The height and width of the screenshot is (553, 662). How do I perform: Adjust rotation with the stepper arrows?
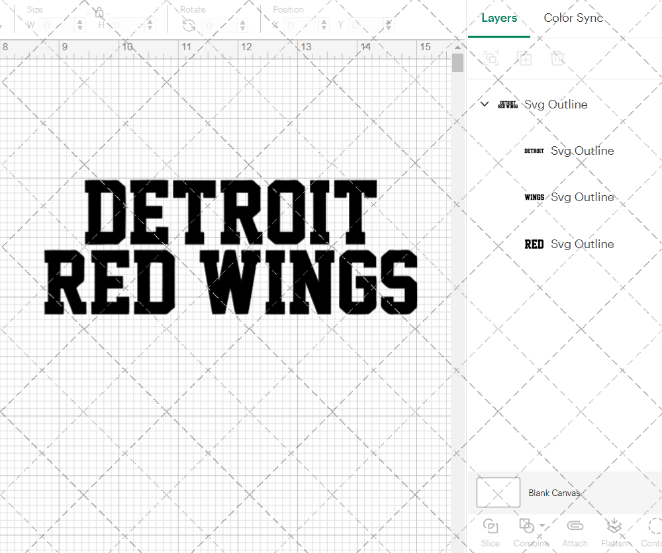(242, 25)
